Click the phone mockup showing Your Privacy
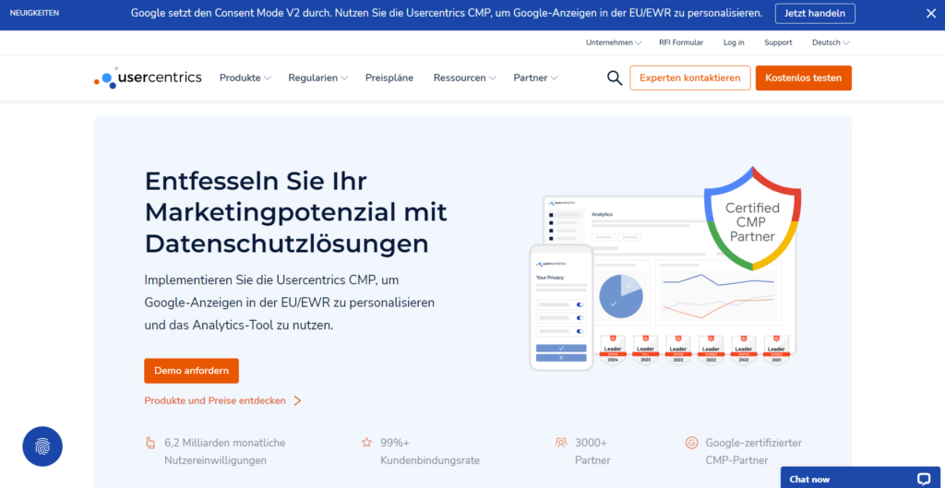The image size is (945, 488). pos(561,307)
